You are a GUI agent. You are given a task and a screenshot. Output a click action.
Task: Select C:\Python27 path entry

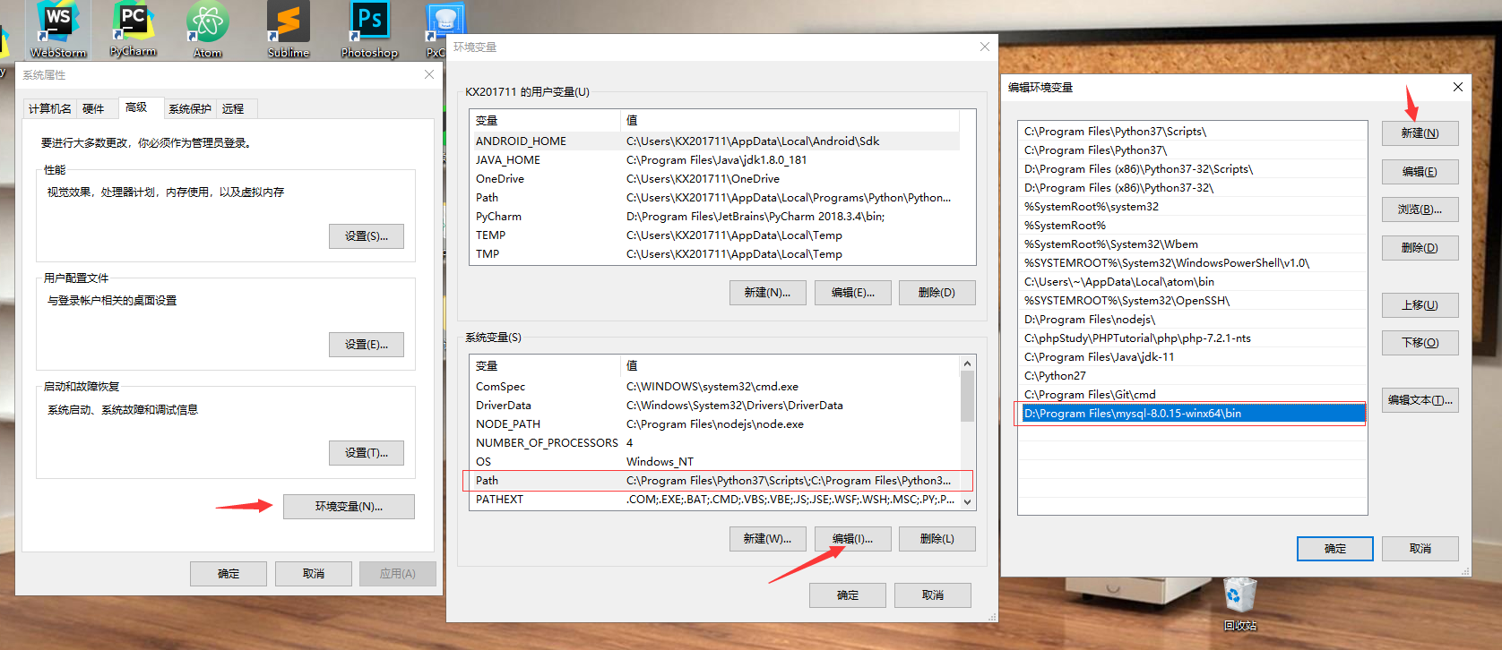point(1192,376)
